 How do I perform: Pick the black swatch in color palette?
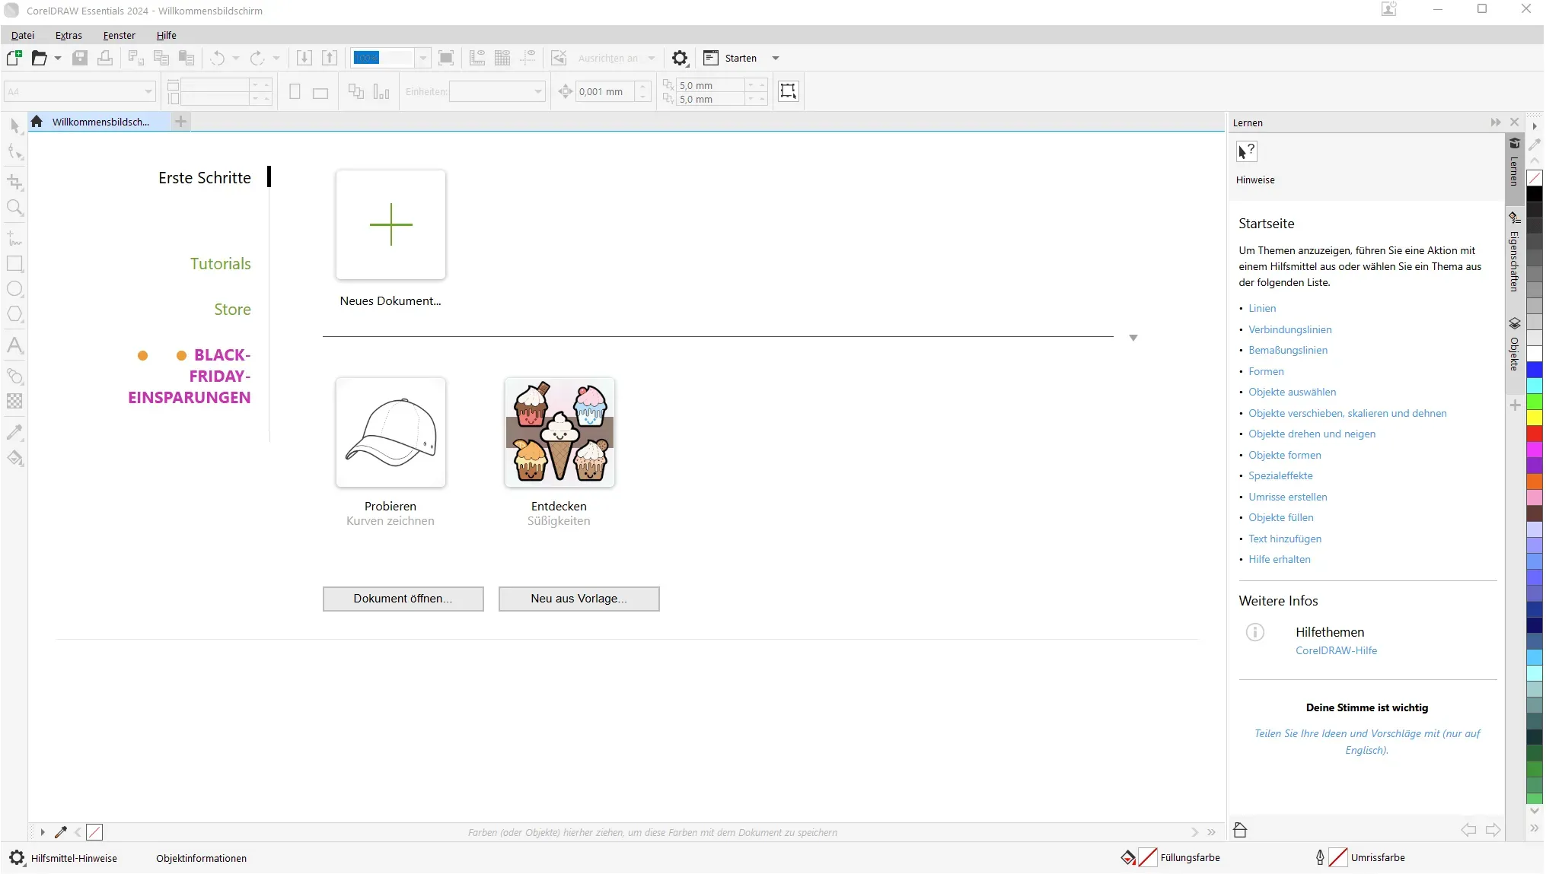click(1535, 194)
